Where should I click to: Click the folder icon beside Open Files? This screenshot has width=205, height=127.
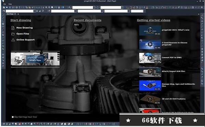pyautogui.click(x=13, y=34)
